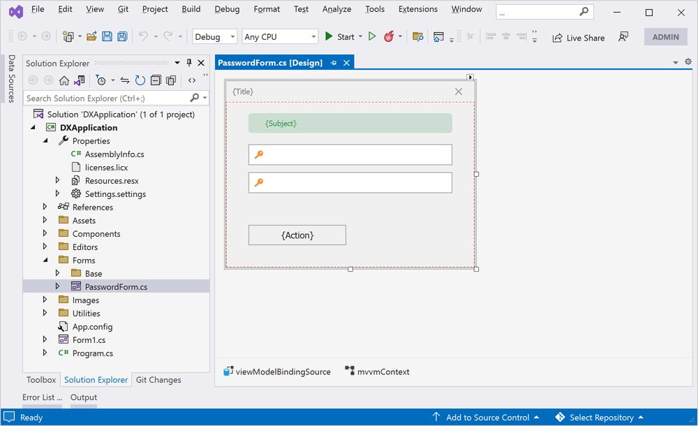This screenshot has width=698, height=426.
Task: Save all files with Save All icon
Action: (x=123, y=36)
